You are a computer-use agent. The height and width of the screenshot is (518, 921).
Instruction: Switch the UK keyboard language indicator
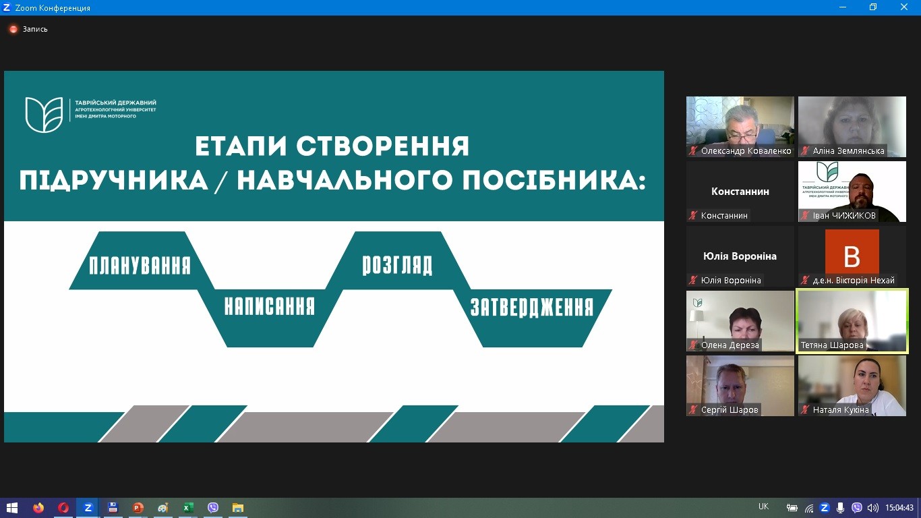(x=763, y=507)
